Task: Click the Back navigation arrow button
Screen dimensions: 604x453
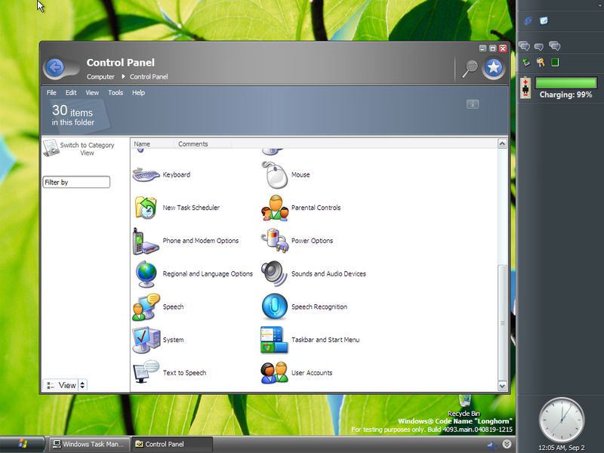Action: pyautogui.click(x=54, y=68)
